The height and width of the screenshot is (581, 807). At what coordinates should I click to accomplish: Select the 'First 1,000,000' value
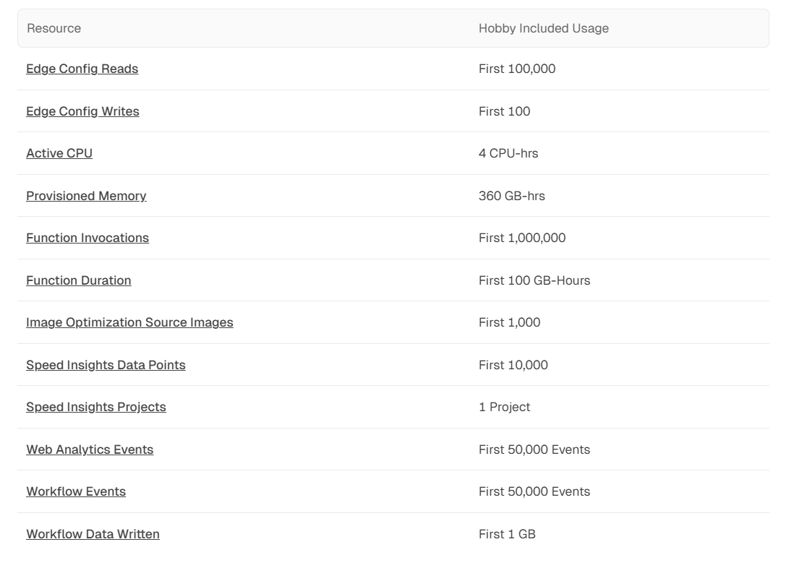[522, 238]
